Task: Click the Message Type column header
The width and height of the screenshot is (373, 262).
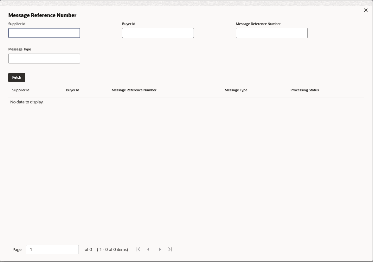Action: pos(236,90)
